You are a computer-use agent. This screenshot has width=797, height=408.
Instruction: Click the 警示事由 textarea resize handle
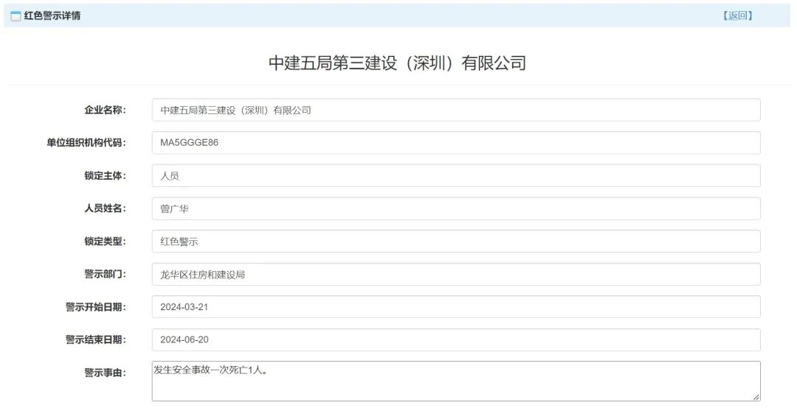tap(756, 398)
